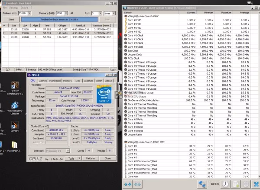Click the CPU-Z title bar app icon
Image resolution: width=260 pixels, height=190 pixels.
pyautogui.click(x=29, y=75)
